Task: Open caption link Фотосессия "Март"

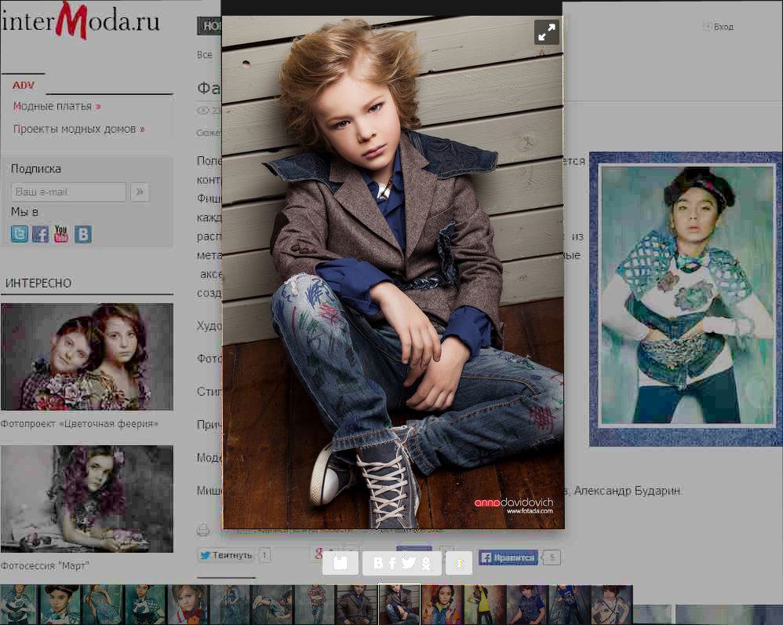Action: point(45,565)
